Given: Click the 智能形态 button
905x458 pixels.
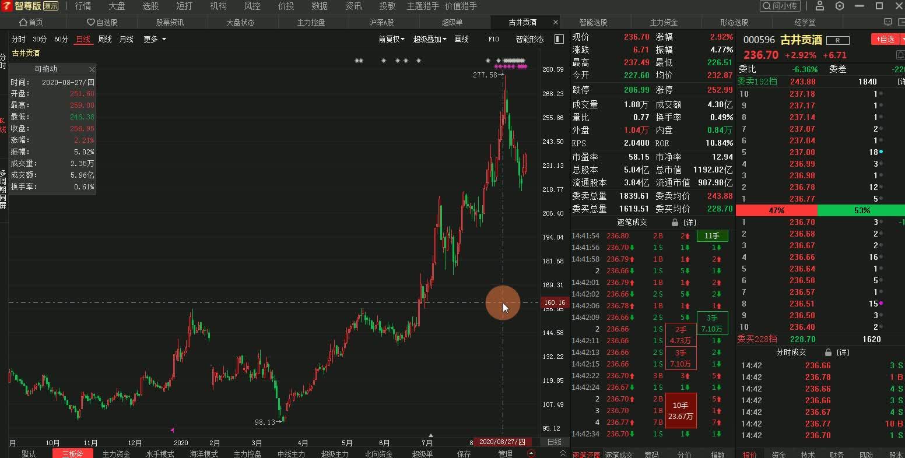Looking at the screenshot, I should click(x=529, y=39).
